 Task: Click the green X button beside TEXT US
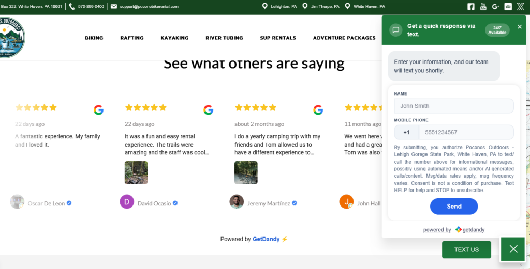513,249
